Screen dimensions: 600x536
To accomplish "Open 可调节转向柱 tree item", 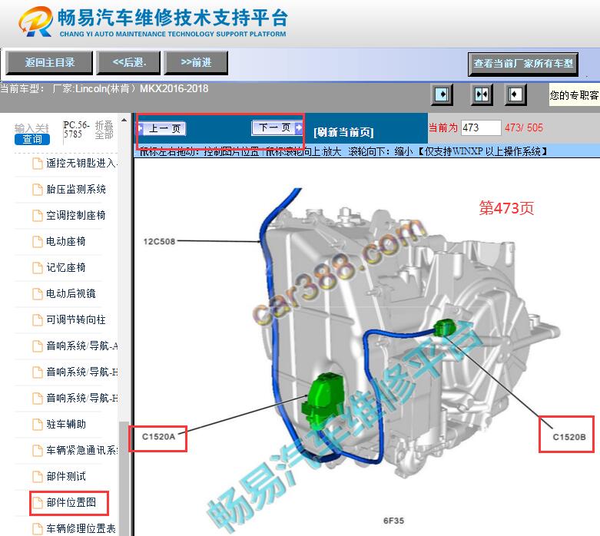I will 76,319.
